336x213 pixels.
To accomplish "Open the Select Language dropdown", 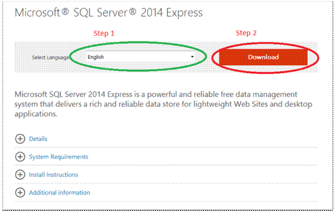I will click(x=141, y=57).
